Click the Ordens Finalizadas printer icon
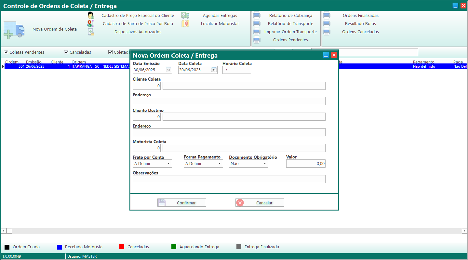The width and height of the screenshot is (468, 260). 327,16
